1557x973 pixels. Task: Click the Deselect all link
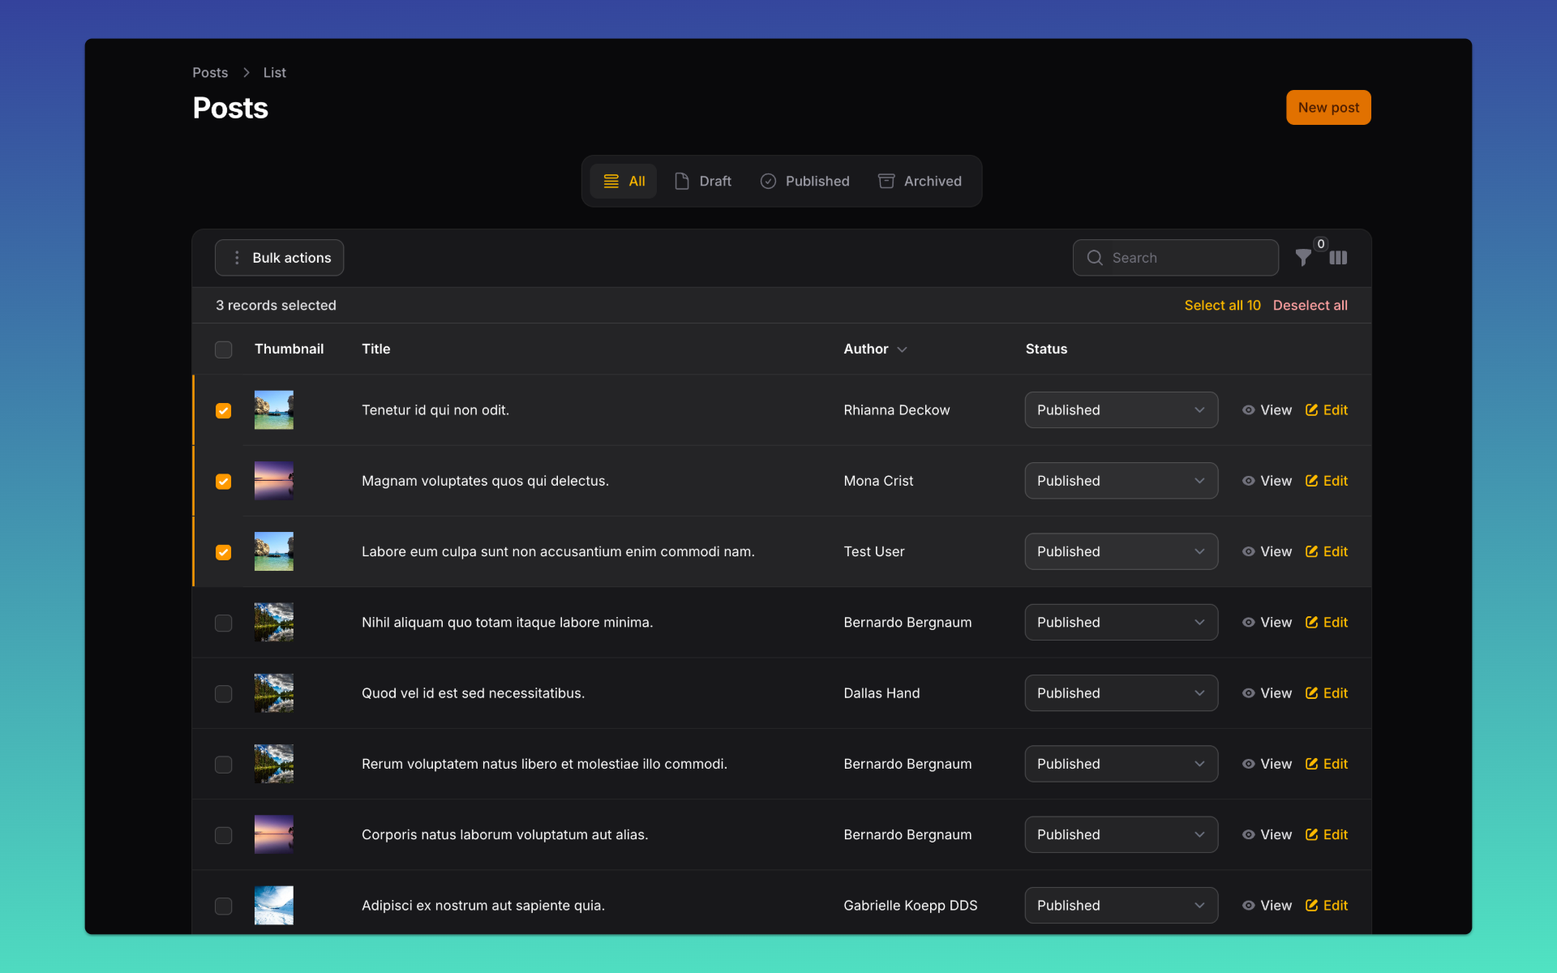pyautogui.click(x=1310, y=306)
